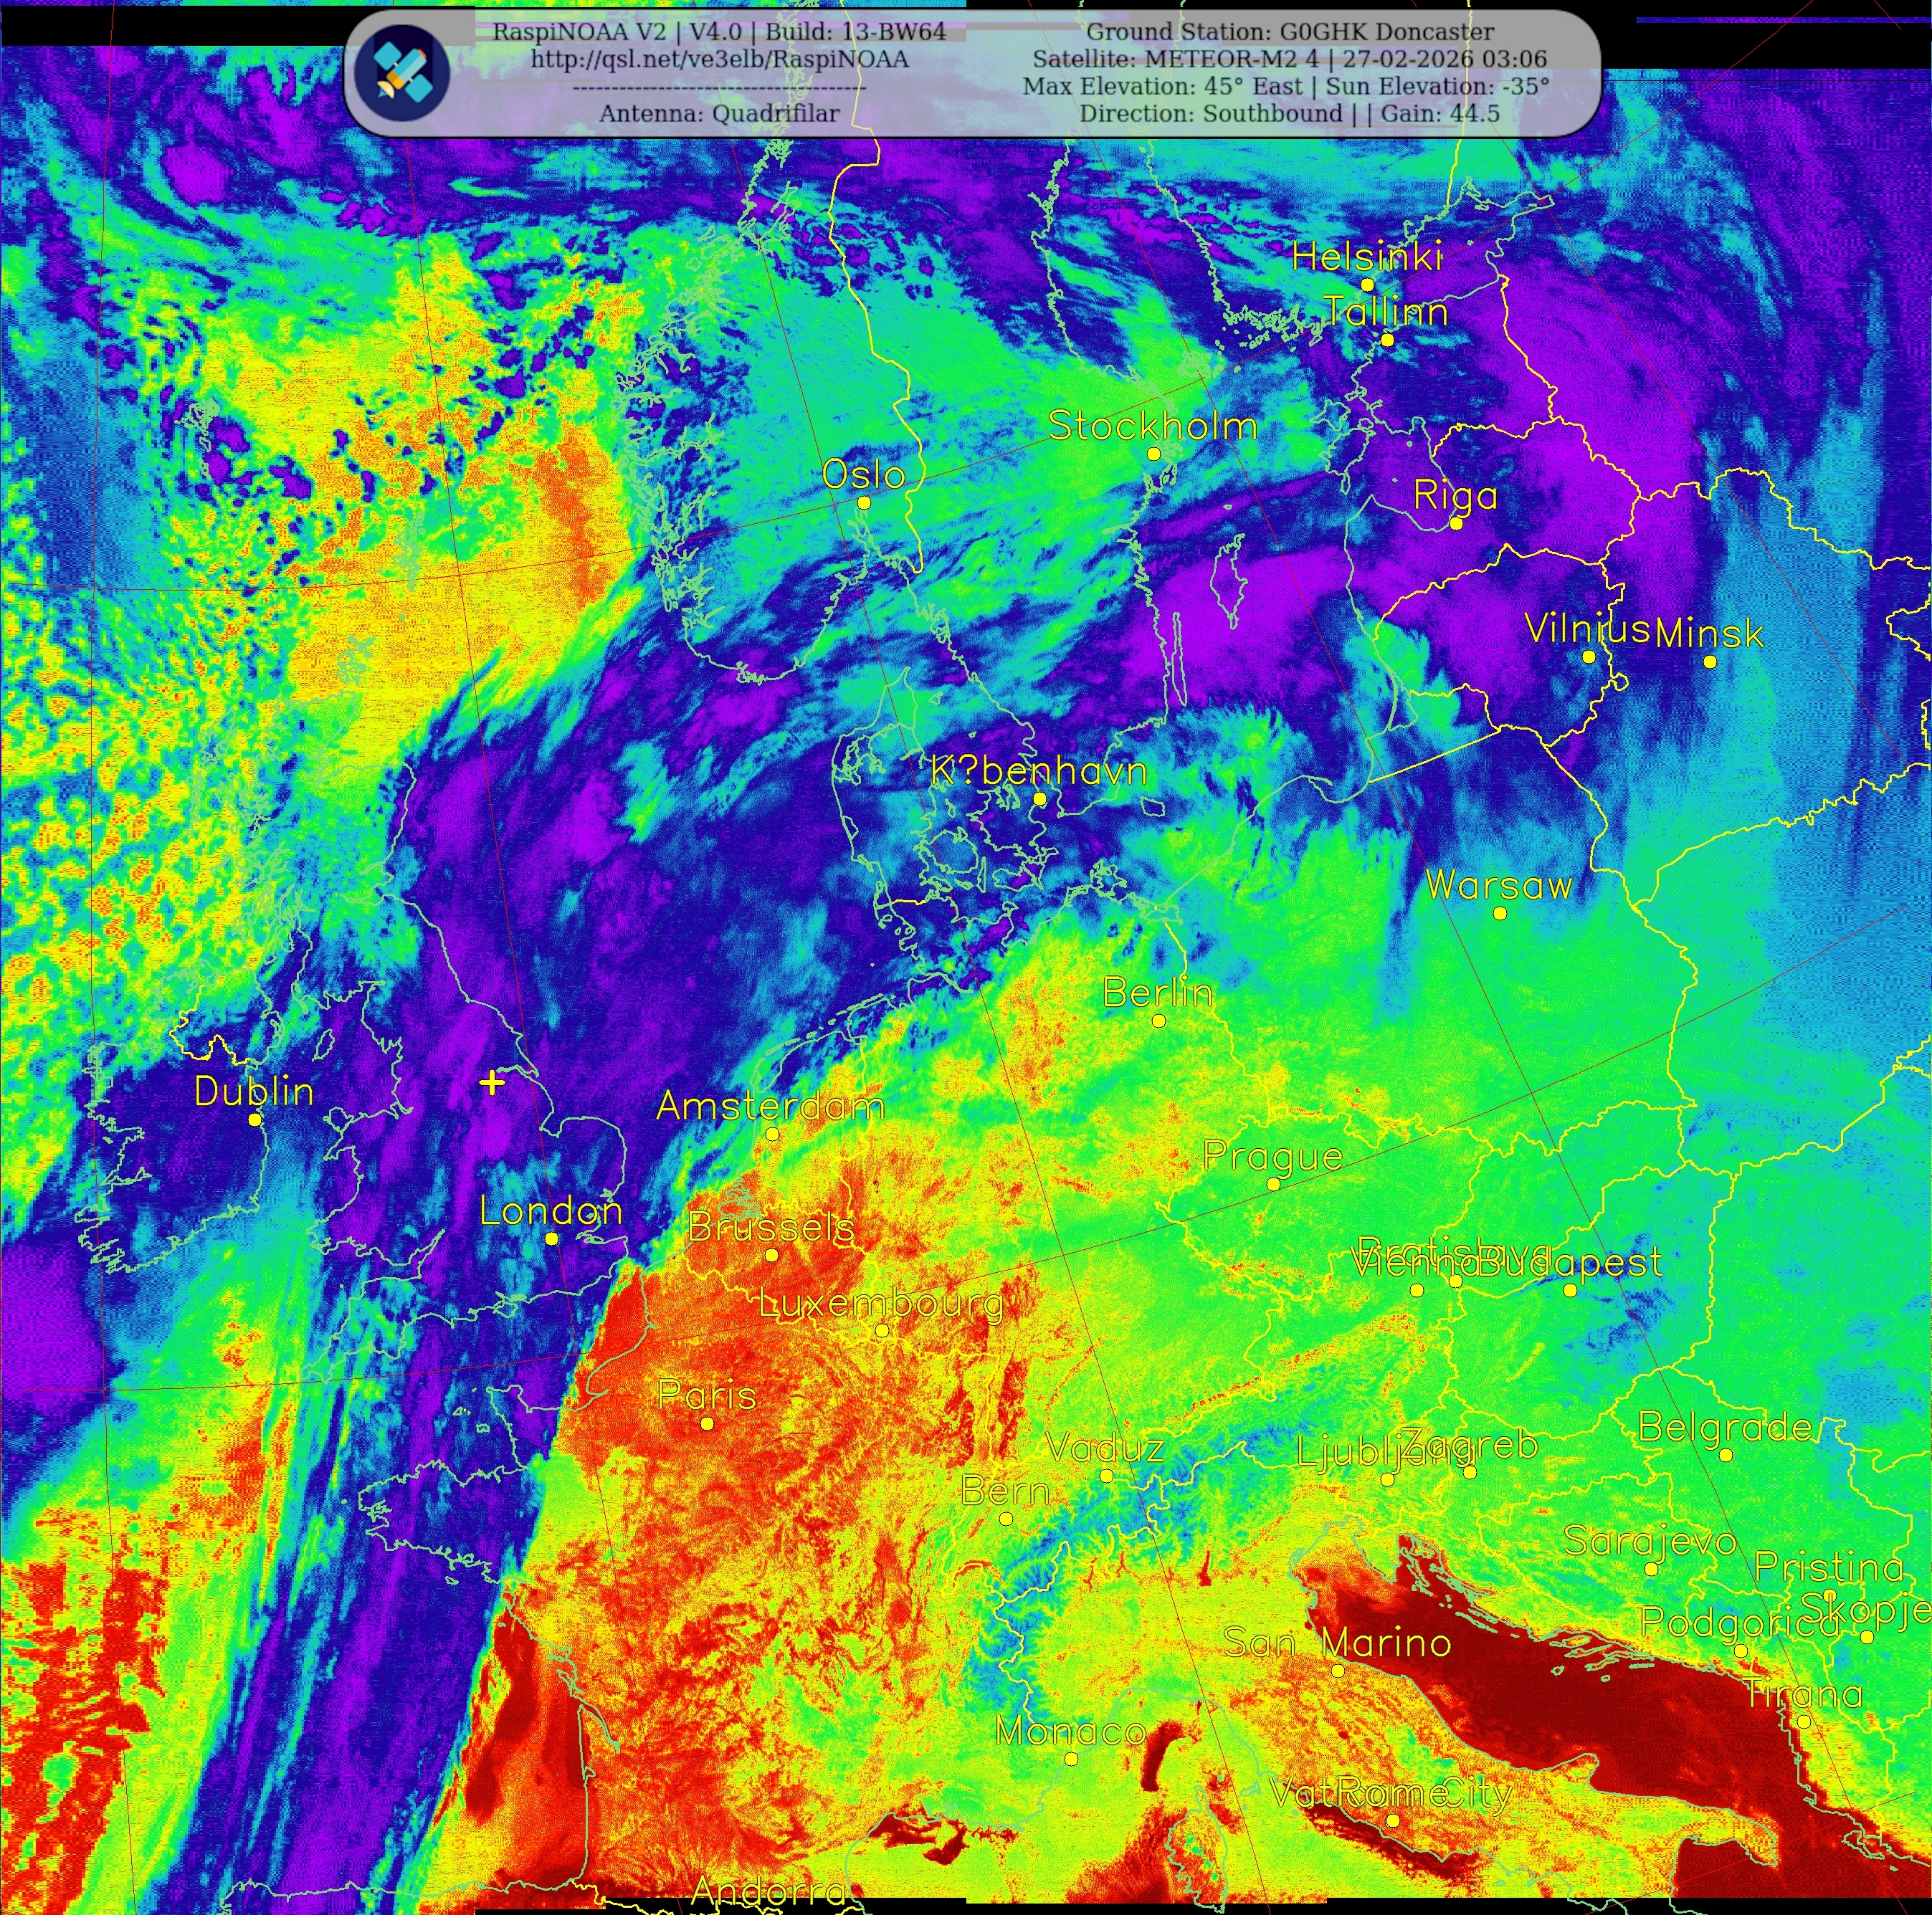This screenshot has width=1932, height=1915.
Task: Click the Oslo city marker dot
Action: (x=864, y=504)
